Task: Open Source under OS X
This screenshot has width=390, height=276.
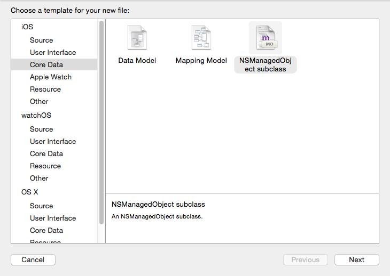Action: 42,206
